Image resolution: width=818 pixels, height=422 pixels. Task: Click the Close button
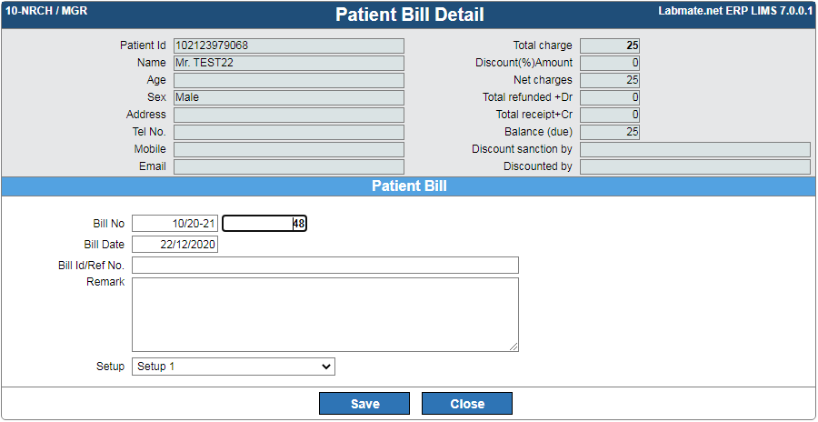click(467, 404)
